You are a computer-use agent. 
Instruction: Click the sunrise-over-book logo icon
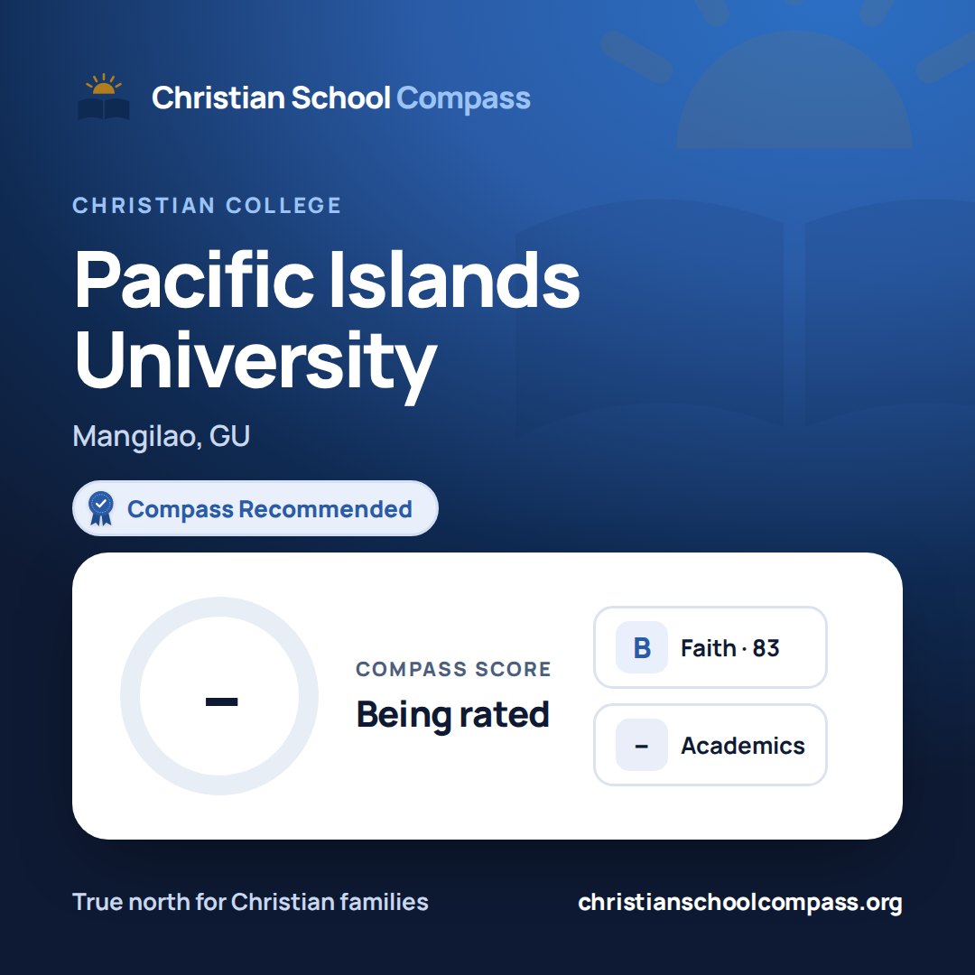104,97
